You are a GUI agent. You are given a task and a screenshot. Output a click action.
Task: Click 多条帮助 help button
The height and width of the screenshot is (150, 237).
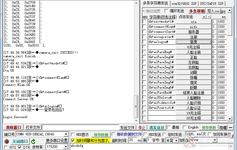pos(197,11)
